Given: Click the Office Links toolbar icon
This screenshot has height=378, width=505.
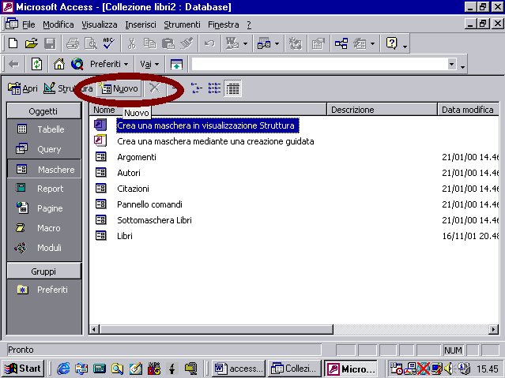Looking at the screenshot, I should (232, 43).
